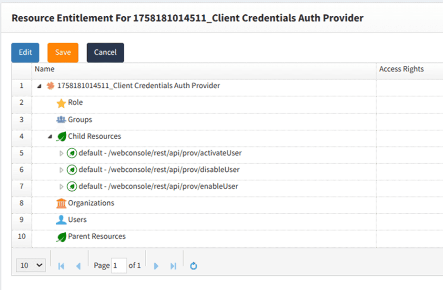
Task: Open the rows-per-page dropdown showing 10
Action: (x=31, y=266)
